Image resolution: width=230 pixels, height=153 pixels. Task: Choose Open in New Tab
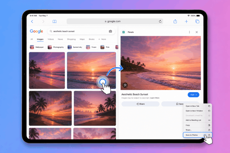(198, 106)
